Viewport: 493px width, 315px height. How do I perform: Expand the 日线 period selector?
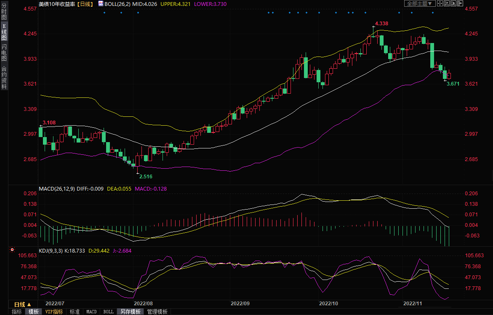23,304
